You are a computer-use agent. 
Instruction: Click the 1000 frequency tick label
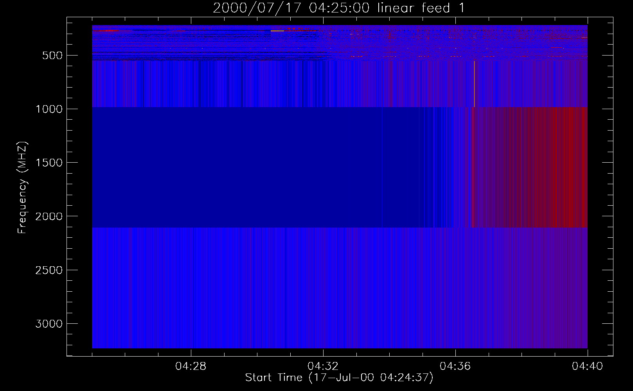(x=49, y=109)
